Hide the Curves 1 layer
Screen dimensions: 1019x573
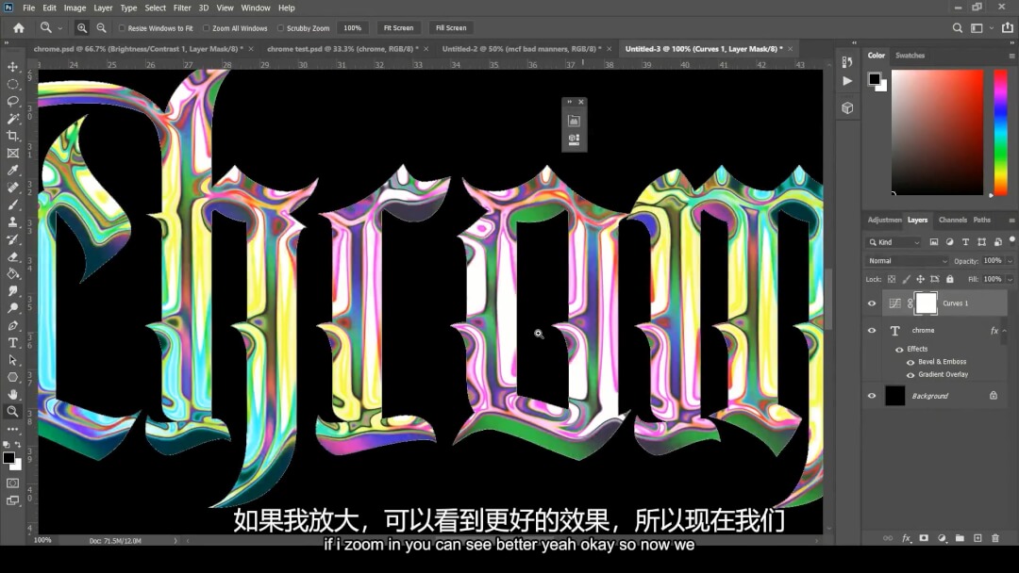pos(872,303)
